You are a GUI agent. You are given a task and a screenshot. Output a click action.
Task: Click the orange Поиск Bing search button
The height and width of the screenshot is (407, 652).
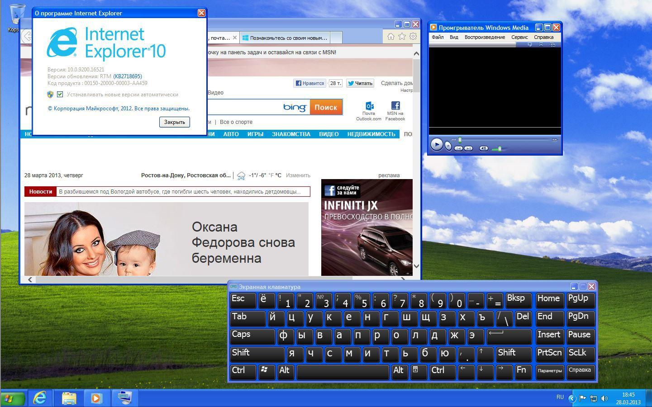pos(326,107)
